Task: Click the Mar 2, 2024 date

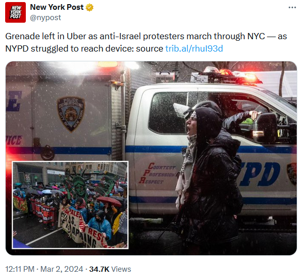Action: coord(61,269)
